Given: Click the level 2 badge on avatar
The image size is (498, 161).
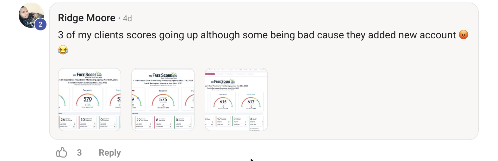Looking at the screenshot, I should pos(40,24).
